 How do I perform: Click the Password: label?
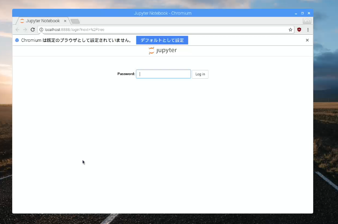126,74
